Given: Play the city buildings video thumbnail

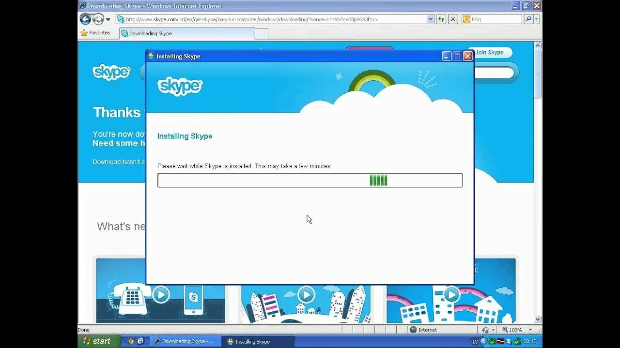Looking at the screenshot, I should tap(306, 294).
